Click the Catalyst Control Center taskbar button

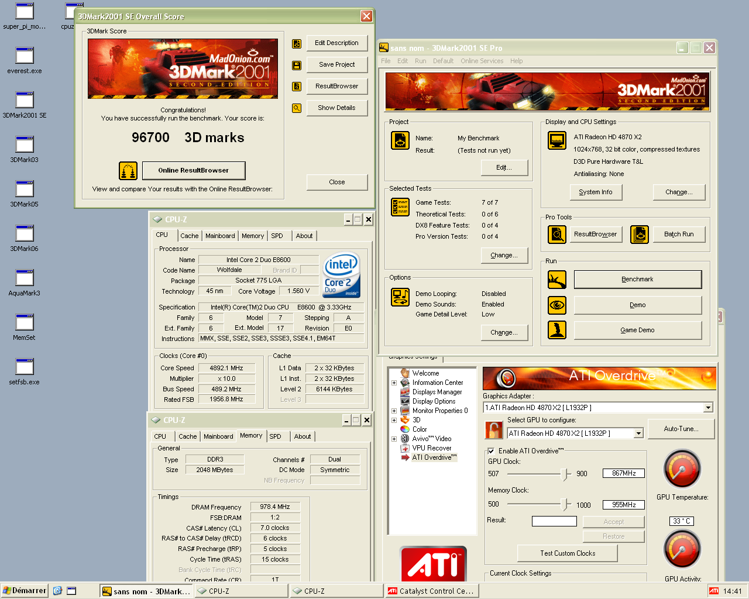point(432,591)
